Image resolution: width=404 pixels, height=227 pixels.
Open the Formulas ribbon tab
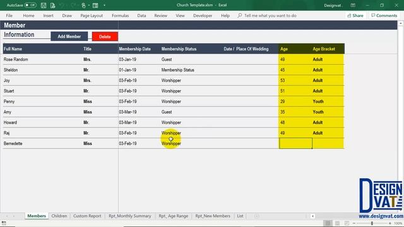120,15
